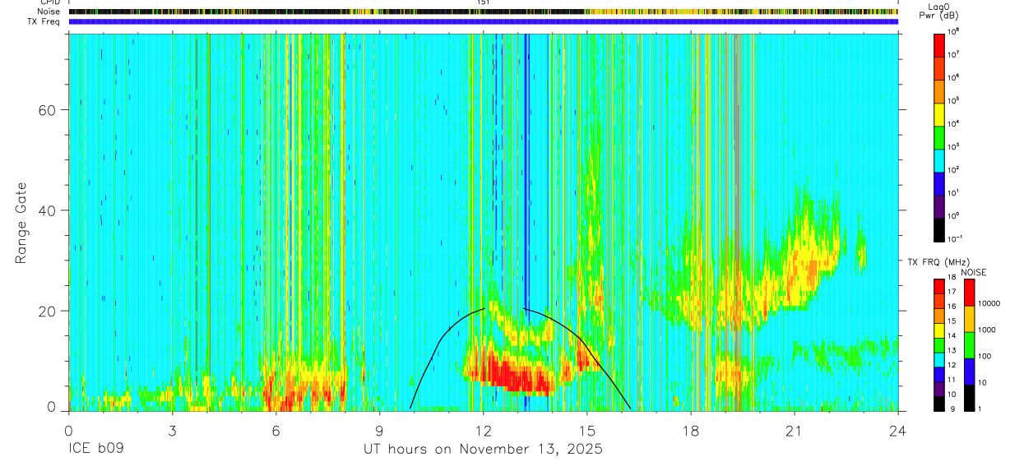Click the x-axis tick label 15
The image size is (1010, 466).
pos(587,431)
